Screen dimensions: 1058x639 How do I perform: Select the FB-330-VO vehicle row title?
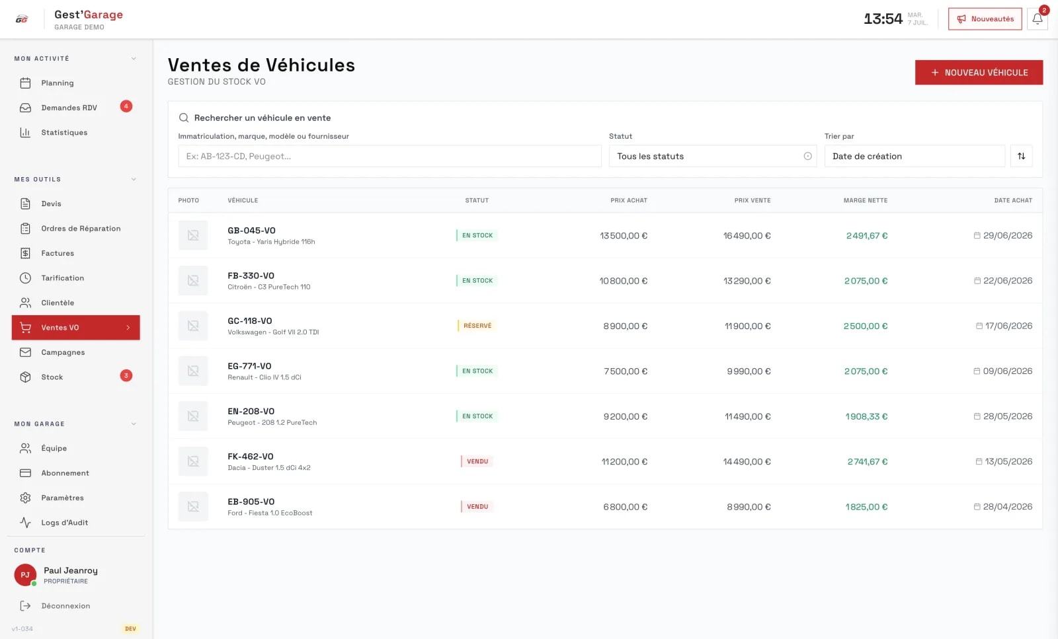[251, 276]
